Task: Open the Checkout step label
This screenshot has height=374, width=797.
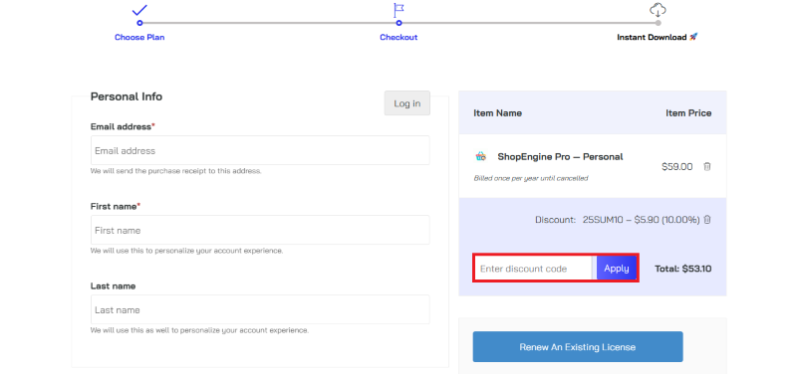Action: tap(398, 37)
